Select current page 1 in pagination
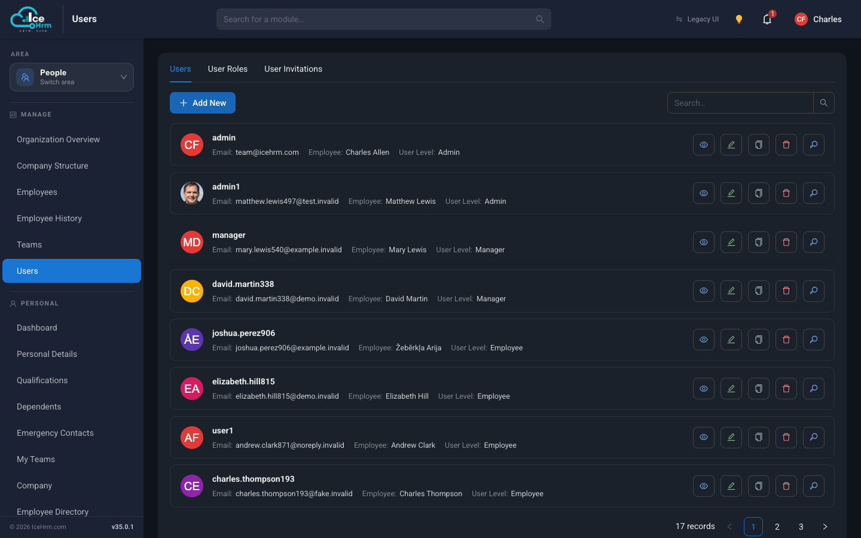This screenshot has height=538, width=861. coord(753,527)
